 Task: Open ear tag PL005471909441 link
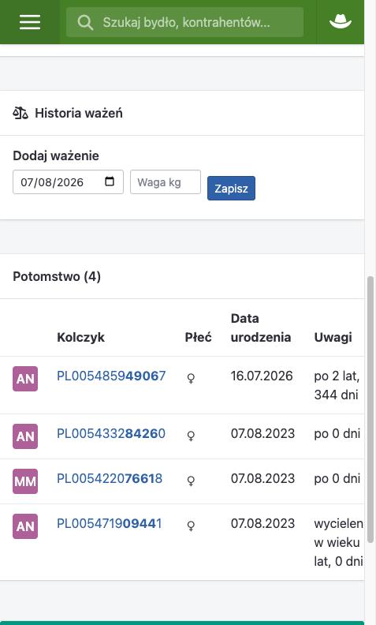(110, 523)
